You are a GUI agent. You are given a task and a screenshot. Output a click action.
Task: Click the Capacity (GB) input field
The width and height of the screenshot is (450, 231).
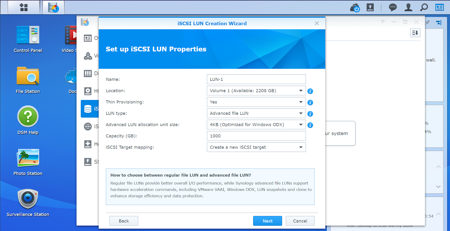[256, 136]
